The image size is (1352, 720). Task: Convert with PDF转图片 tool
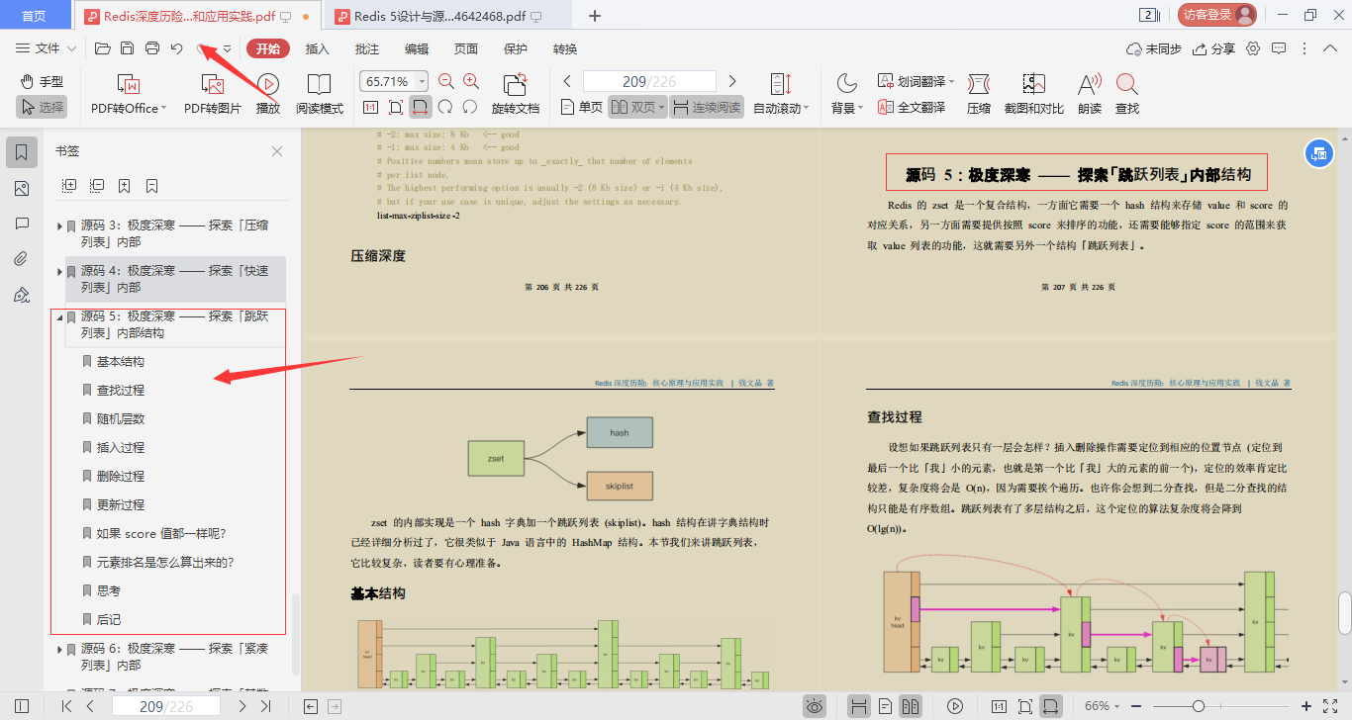click(x=213, y=94)
